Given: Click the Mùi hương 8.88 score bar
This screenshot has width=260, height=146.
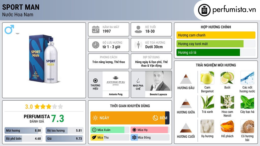Looking at the screenshot, I should point(23,131).
